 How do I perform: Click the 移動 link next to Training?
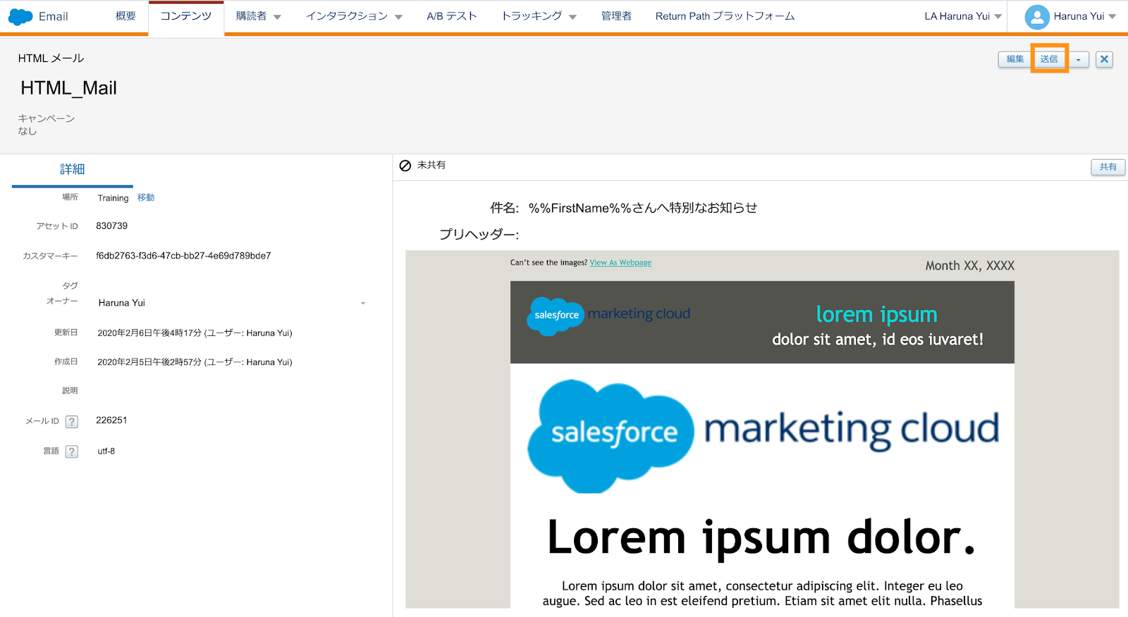pyautogui.click(x=146, y=198)
